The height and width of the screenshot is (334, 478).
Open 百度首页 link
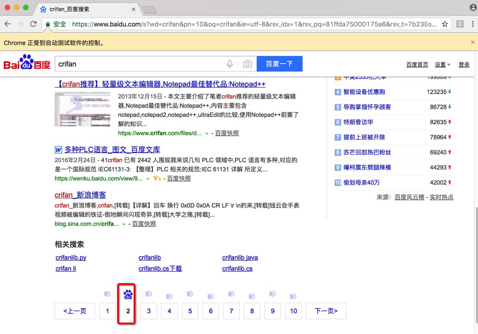tap(417, 65)
